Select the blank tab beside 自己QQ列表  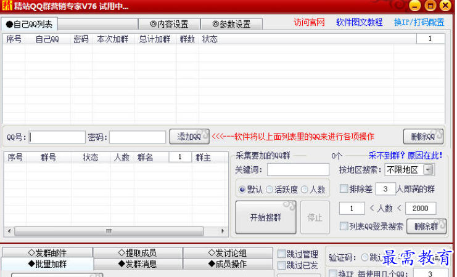pyautogui.click(x=98, y=24)
